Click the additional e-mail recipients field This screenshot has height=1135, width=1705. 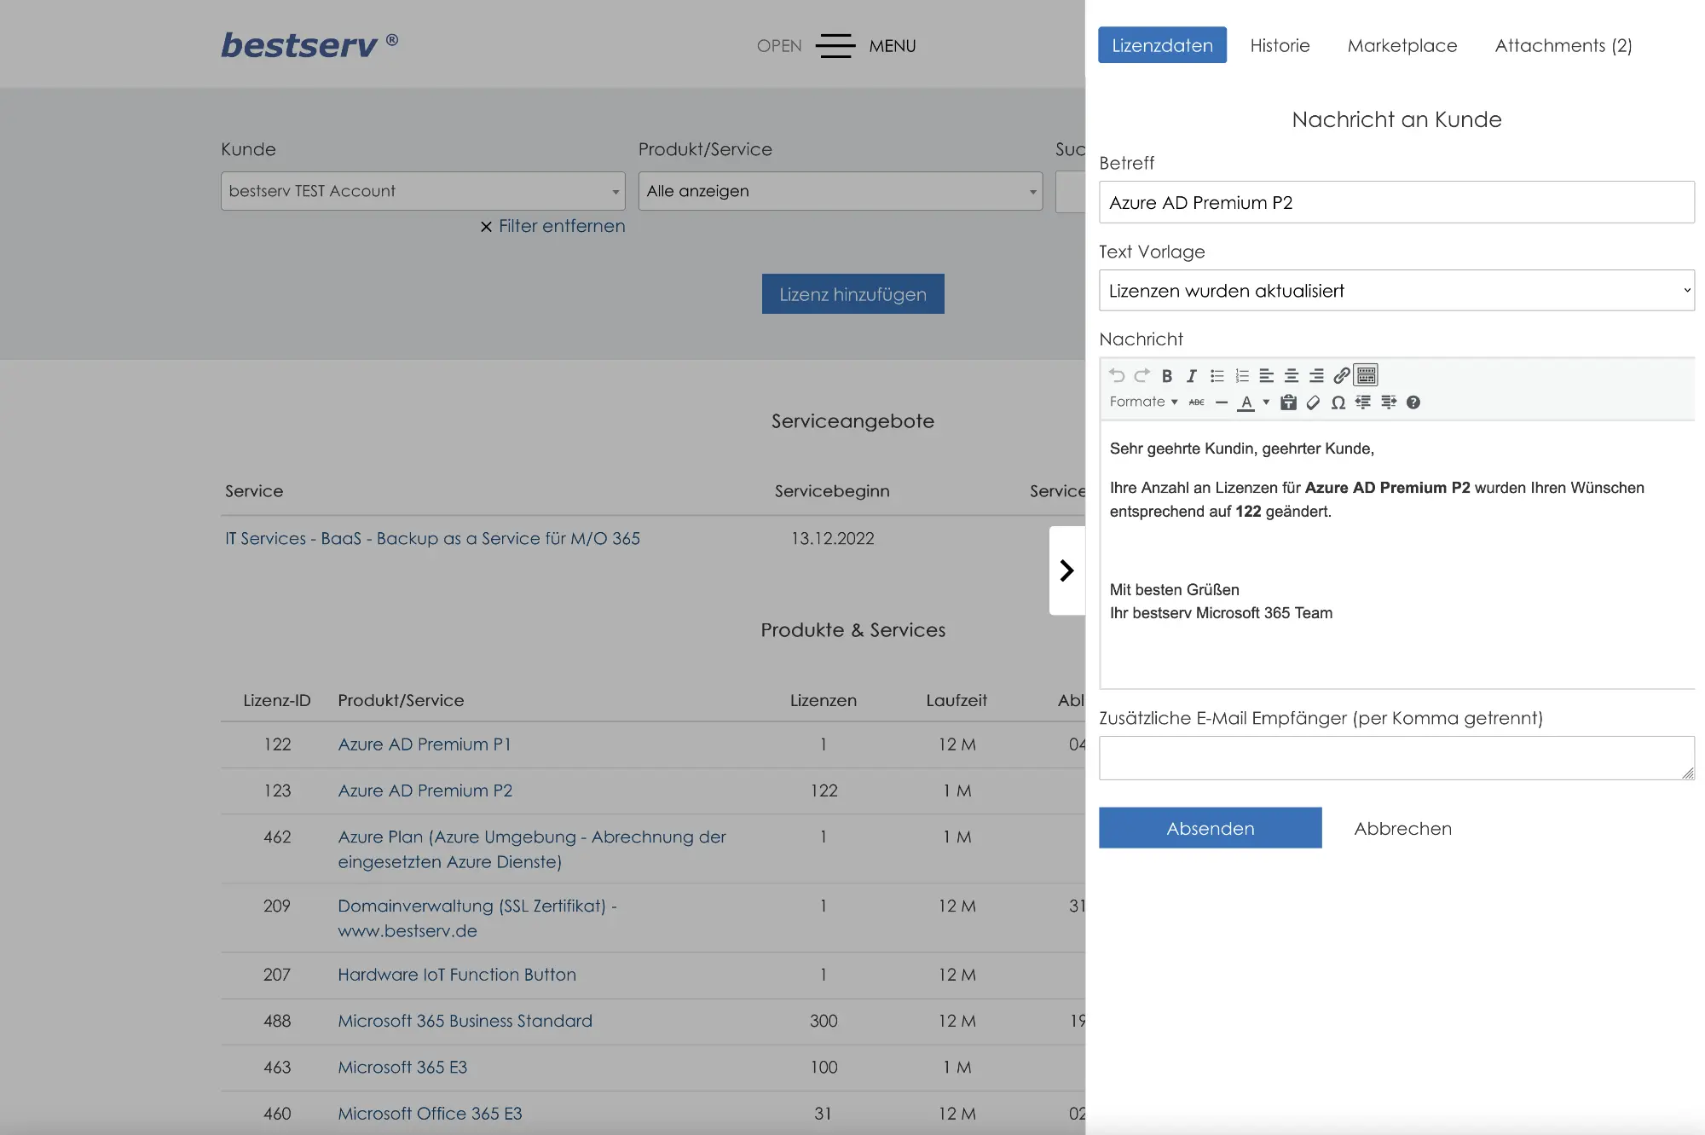pyautogui.click(x=1396, y=758)
